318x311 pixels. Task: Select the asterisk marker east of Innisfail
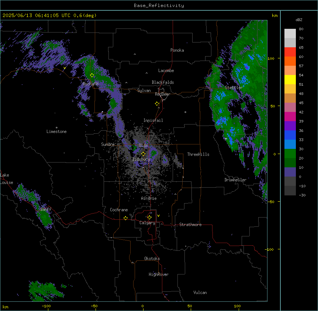click(x=185, y=112)
